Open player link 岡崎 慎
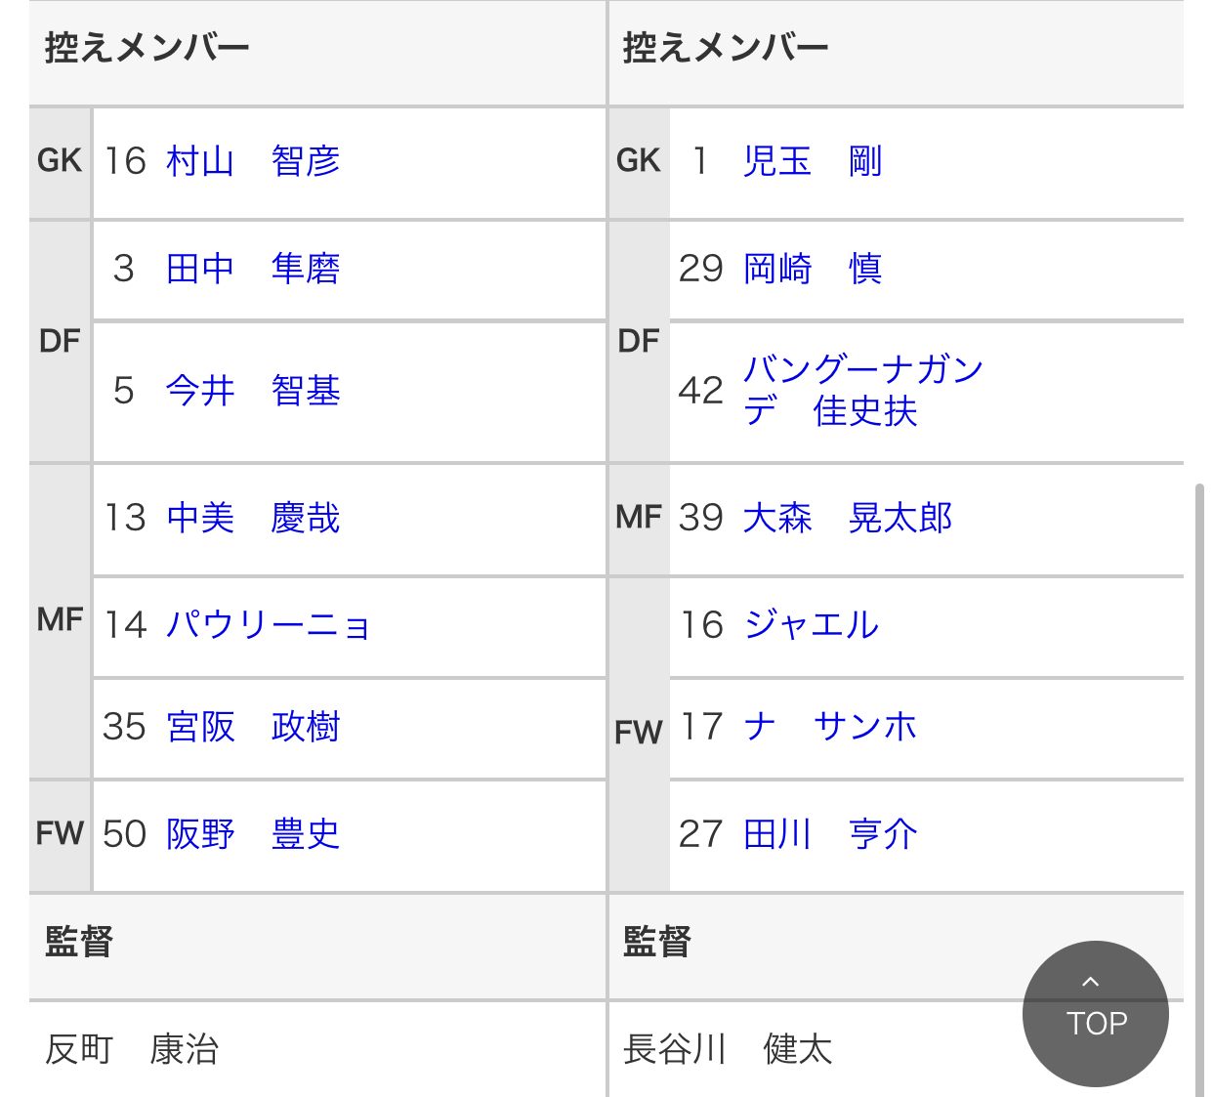 (x=813, y=269)
